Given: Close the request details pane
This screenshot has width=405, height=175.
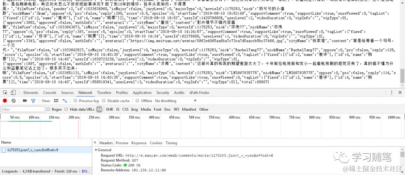Looking at the screenshot, I should point(95,142).
